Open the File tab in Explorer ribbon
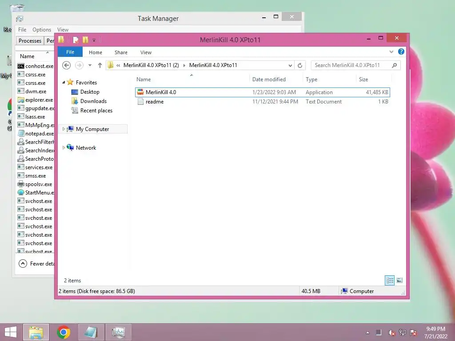 point(70,52)
